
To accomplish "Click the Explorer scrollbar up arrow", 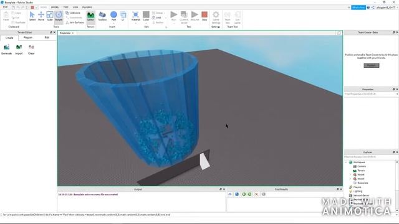I will pos(397,162).
